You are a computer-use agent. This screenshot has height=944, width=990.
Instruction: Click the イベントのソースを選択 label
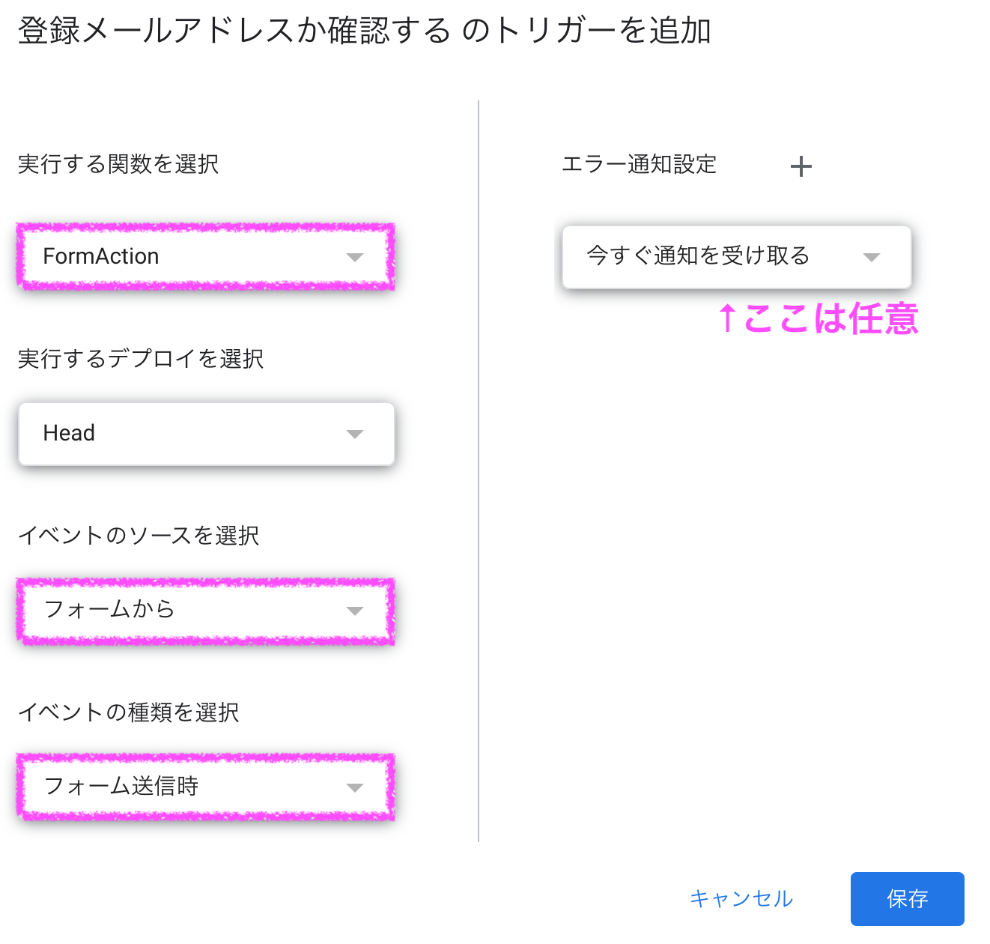(x=139, y=536)
